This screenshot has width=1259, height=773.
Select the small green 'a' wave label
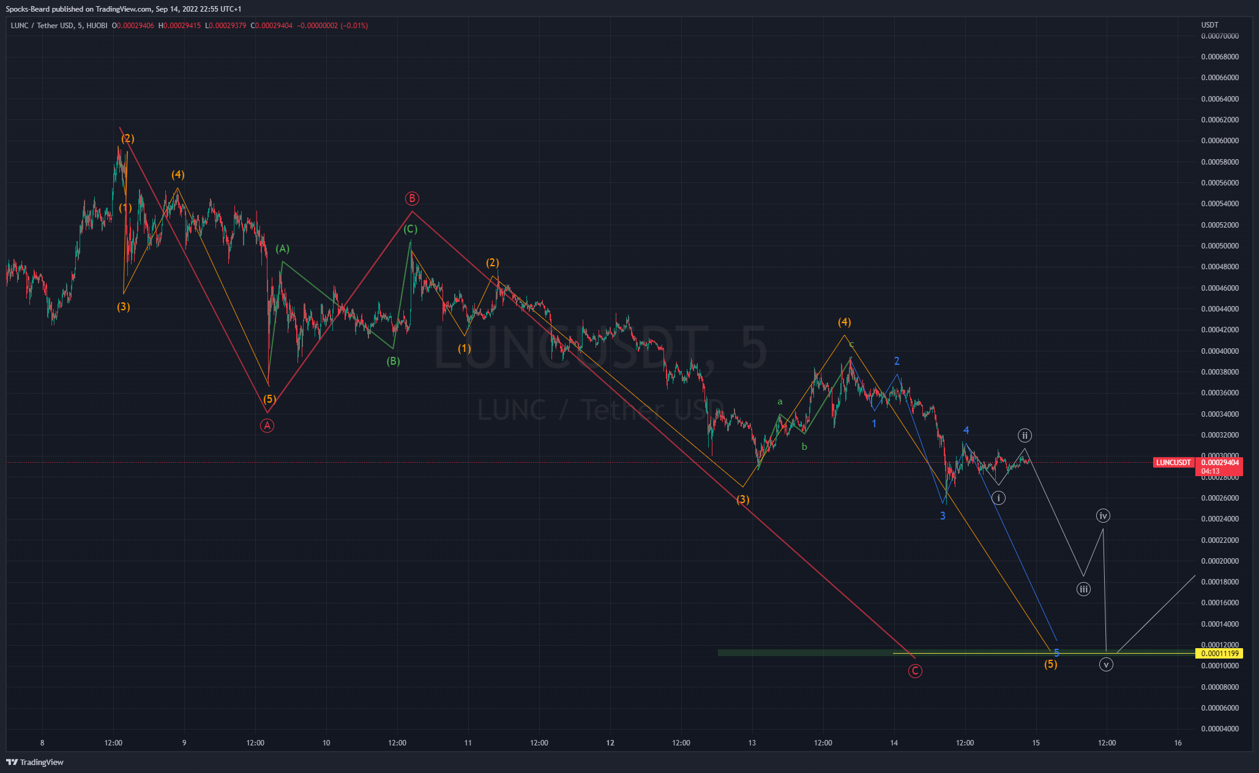click(x=780, y=401)
